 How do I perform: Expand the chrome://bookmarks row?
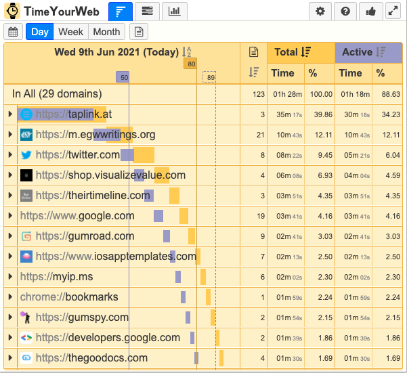point(10,297)
